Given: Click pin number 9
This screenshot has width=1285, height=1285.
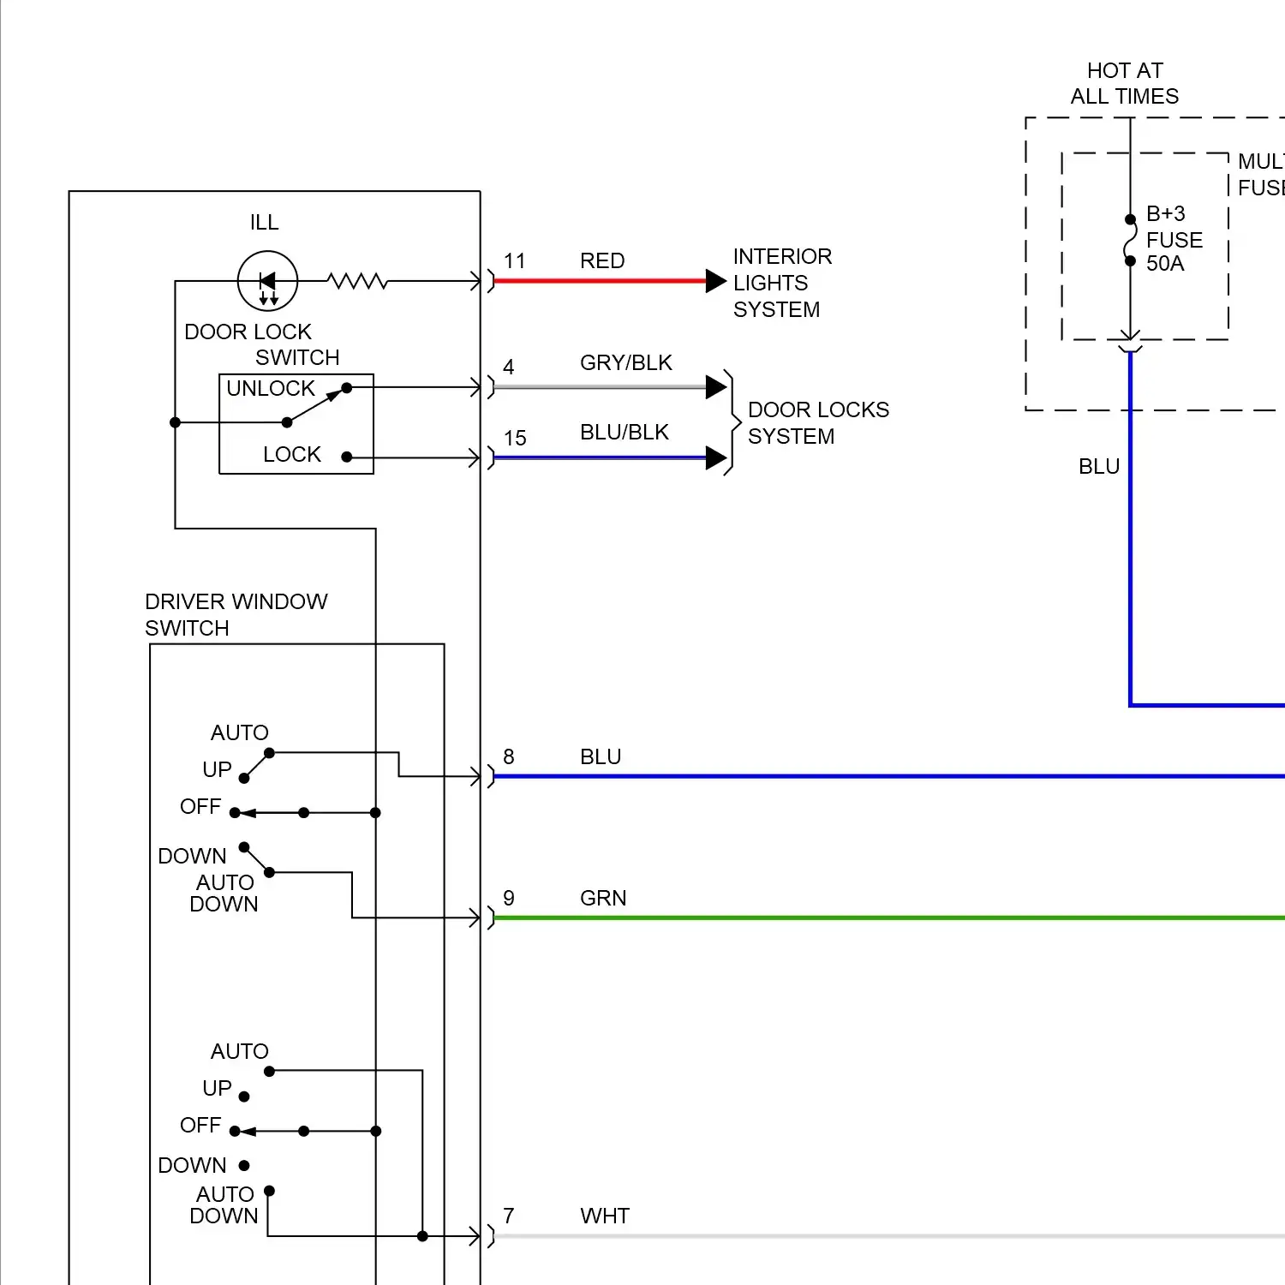Looking at the screenshot, I should [x=509, y=899].
